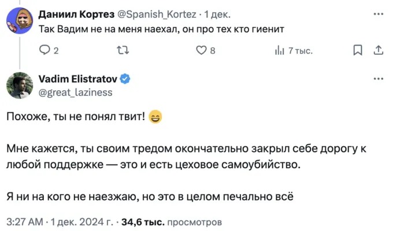
Task: Retweet Даниил Кортез's reply
Action: tap(123, 51)
